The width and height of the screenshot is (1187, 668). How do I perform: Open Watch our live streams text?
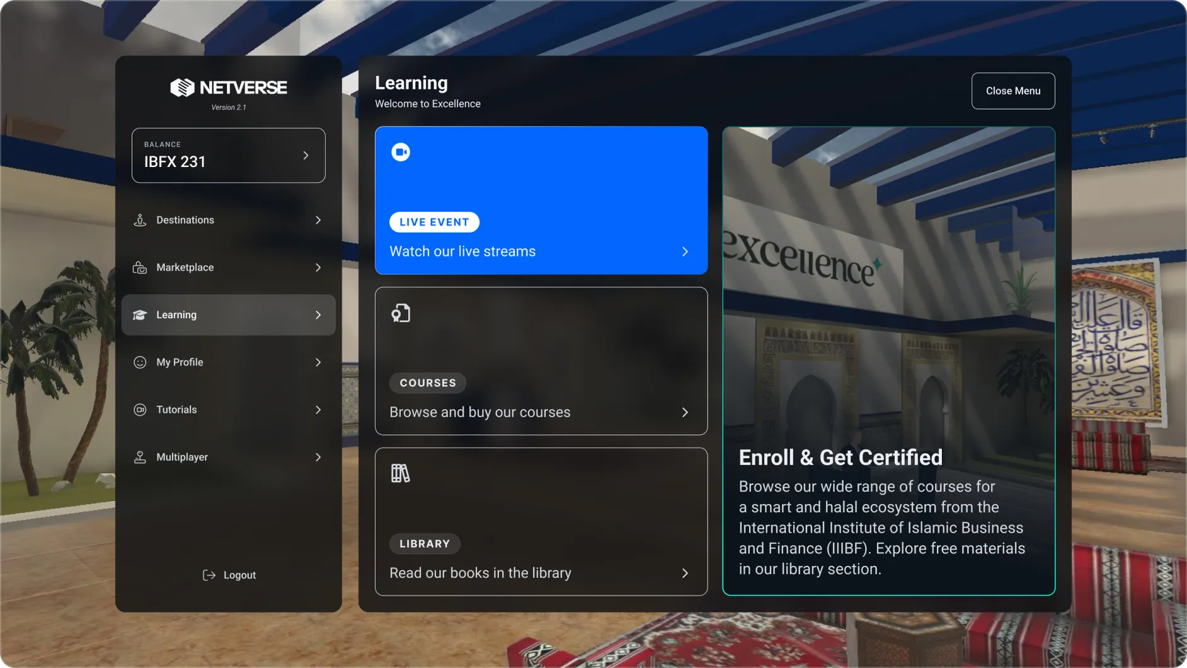coord(462,251)
